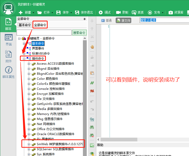Select File 文件插件 item
The width and height of the screenshot is (189, 156).
click(x=46, y=99)
